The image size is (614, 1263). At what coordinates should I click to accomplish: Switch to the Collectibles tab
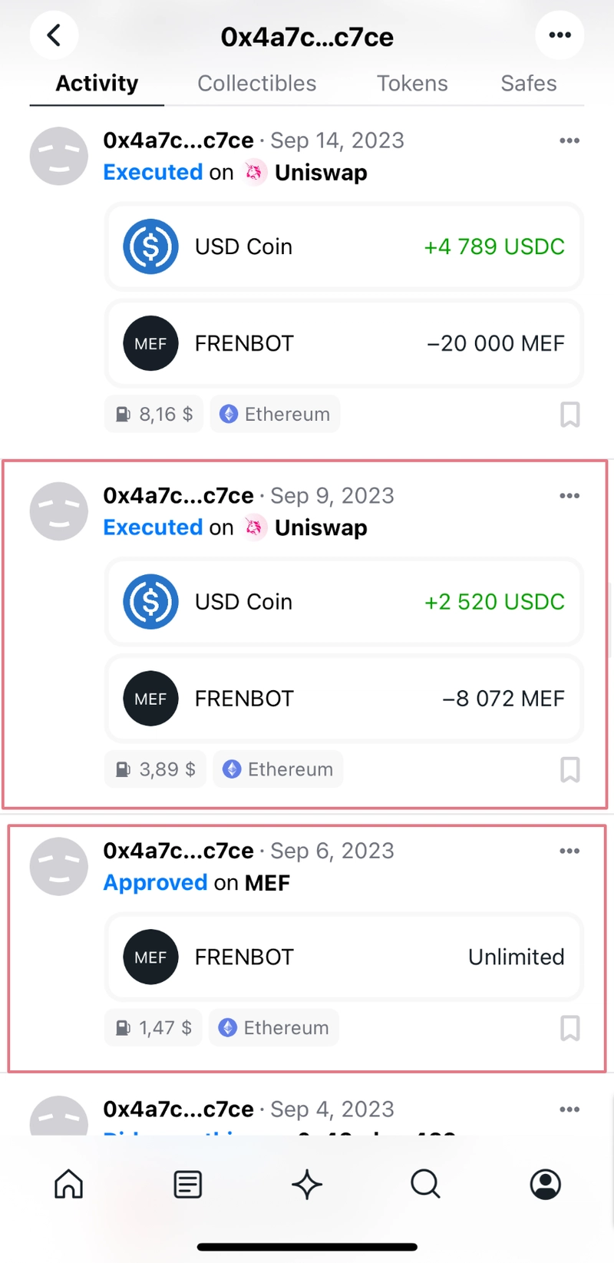click(256, 83)
